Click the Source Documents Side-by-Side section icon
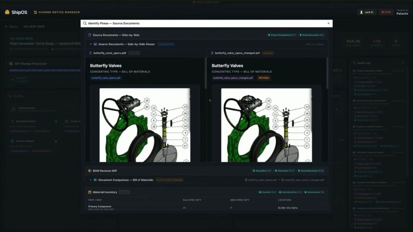The width and height of the screenshot is (413, 232). 89,35
